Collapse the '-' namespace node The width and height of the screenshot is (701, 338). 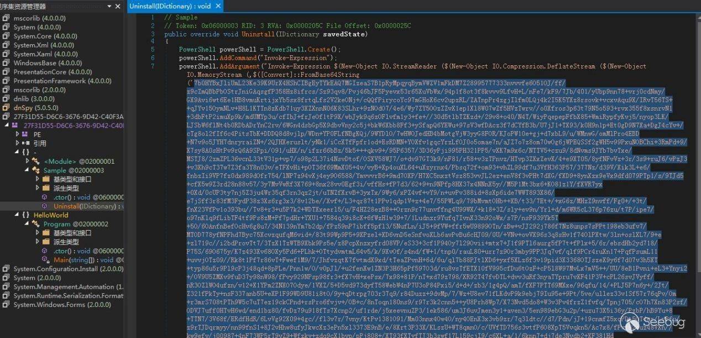click(x=16, y=152)
